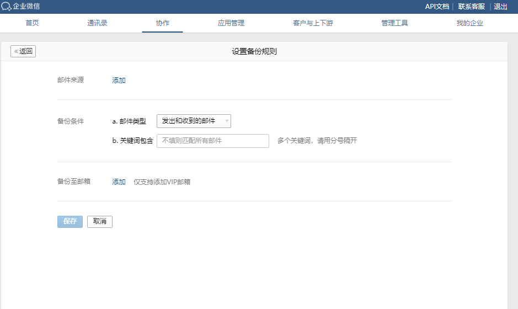Open the 管理工具 tab

pyautogui.click(x=394, y=23)
